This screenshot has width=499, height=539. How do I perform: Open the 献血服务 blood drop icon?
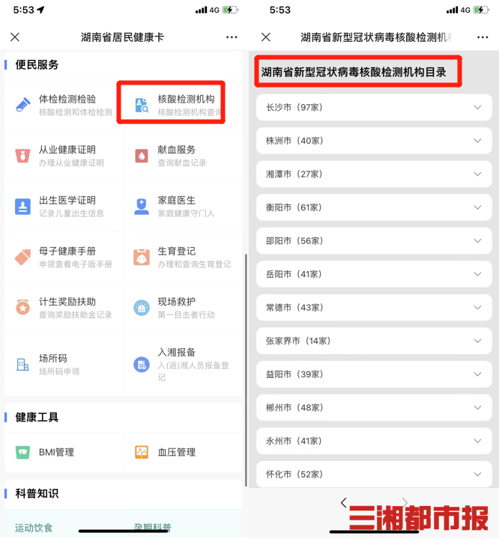coord(142,156)
